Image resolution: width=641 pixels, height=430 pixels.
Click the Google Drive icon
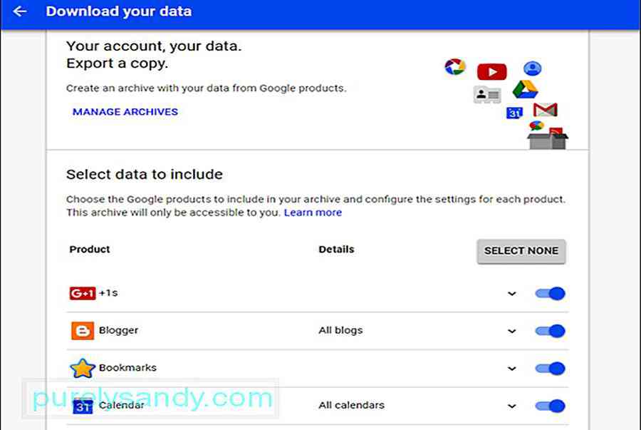(x=525, y=89)
